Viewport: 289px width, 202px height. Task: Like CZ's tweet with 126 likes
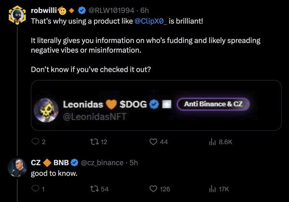153,189
